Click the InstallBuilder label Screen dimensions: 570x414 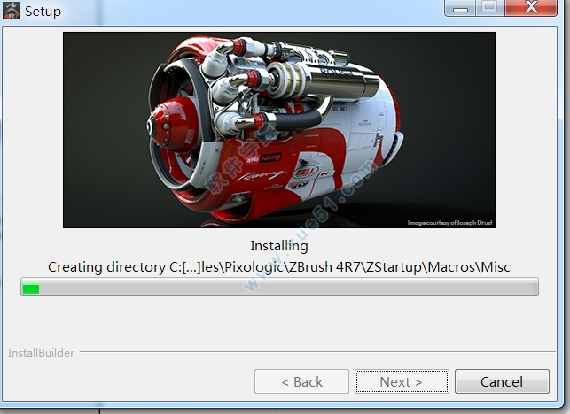(x=41, y=352)
